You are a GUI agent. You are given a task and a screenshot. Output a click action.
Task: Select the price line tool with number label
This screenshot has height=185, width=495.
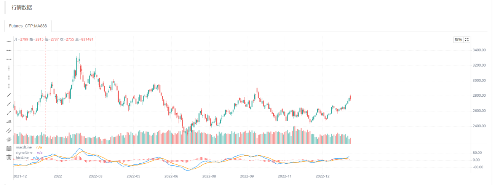(8, 121)
